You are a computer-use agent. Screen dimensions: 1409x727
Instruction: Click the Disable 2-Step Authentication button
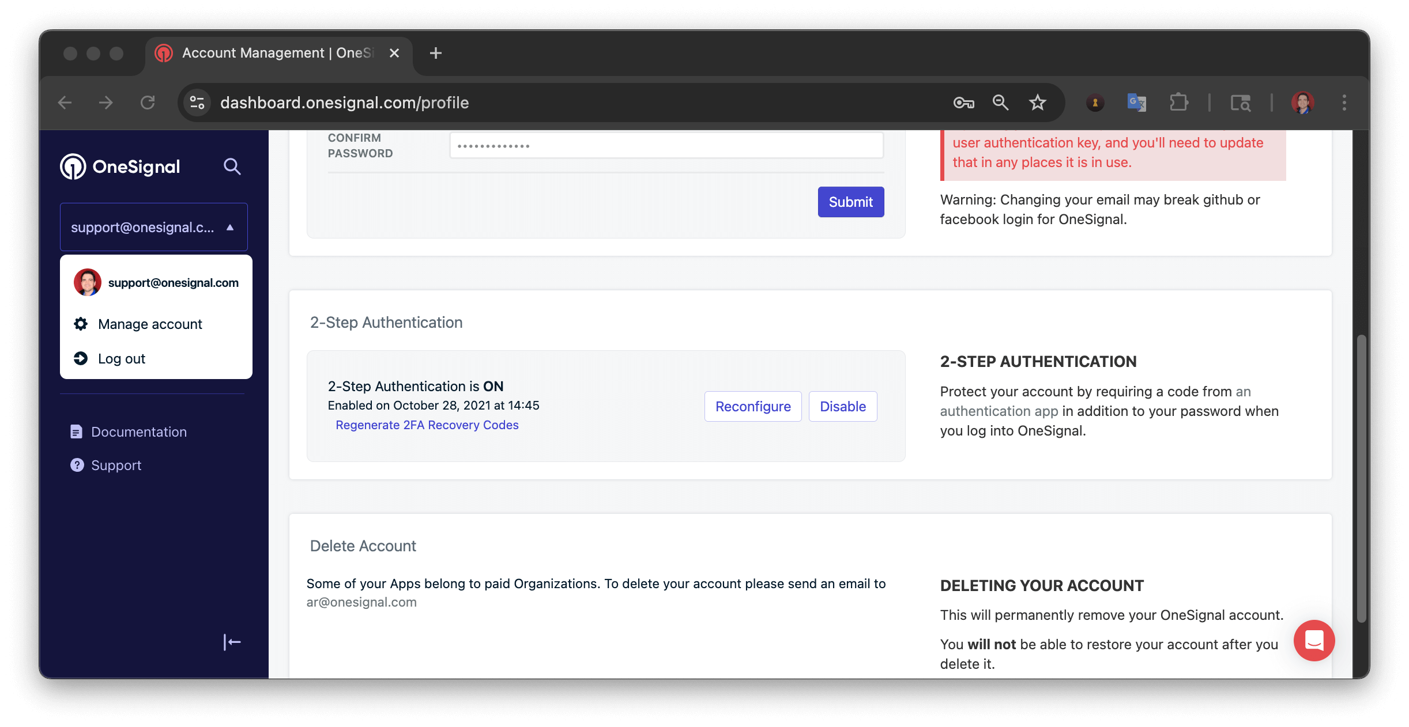click(x=843, y=406)
